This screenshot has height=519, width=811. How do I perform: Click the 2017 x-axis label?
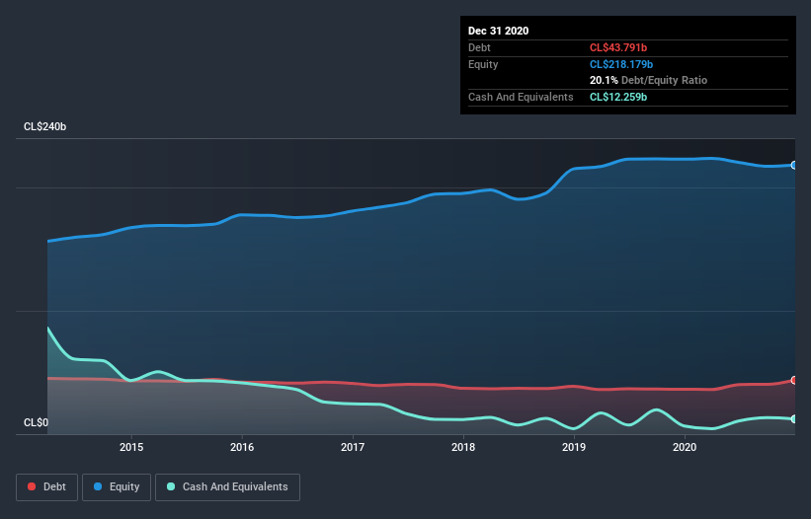click(x=353, y=447)
